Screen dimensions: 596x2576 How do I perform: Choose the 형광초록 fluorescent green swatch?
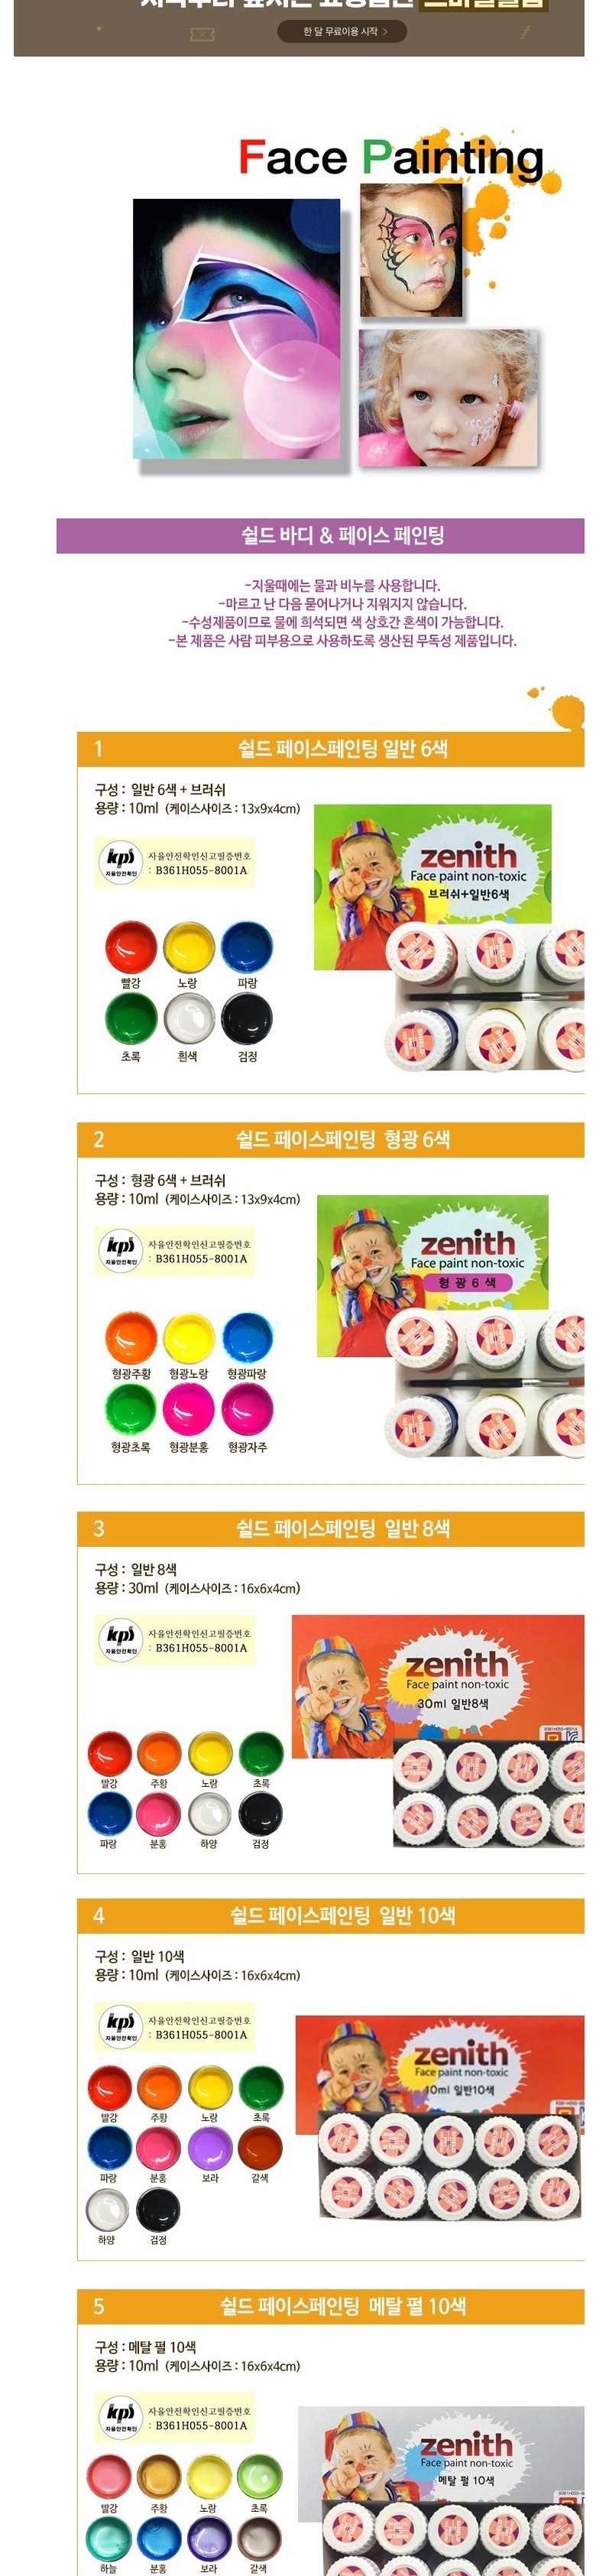[x=131, y=1409]
